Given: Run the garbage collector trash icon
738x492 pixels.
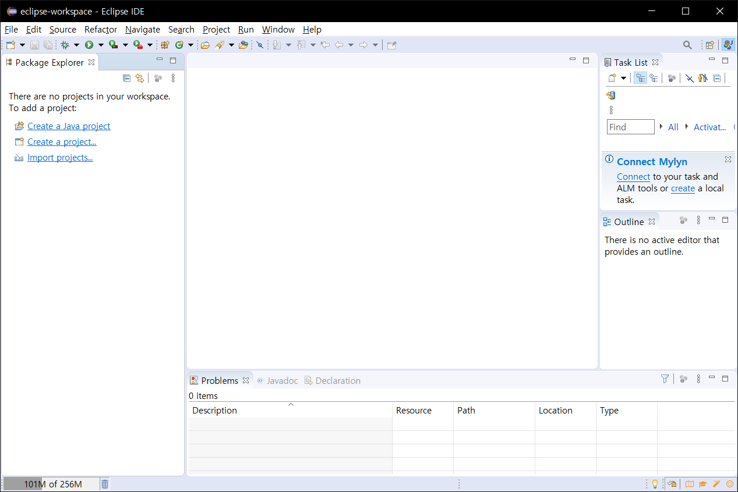Looking at the screenshot, I should 105,484.
